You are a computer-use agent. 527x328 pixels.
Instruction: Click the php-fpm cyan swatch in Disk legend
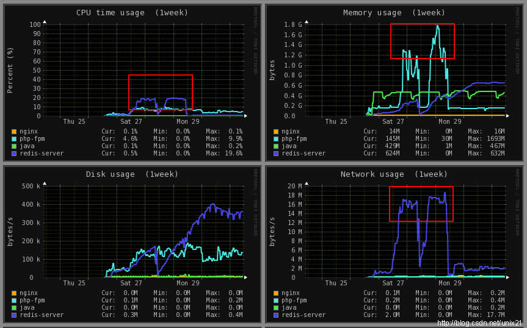point(14,301)
